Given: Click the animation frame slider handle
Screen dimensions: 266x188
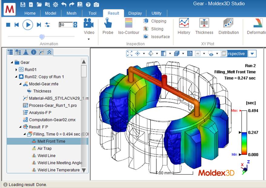Looking at the screenshot, I should tap(42, 37).
